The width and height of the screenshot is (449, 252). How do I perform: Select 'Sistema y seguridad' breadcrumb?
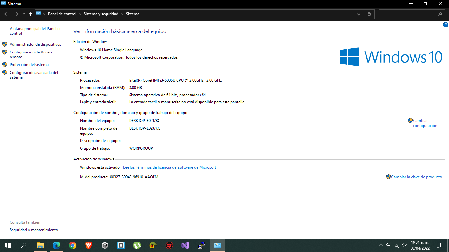[101, 14]
